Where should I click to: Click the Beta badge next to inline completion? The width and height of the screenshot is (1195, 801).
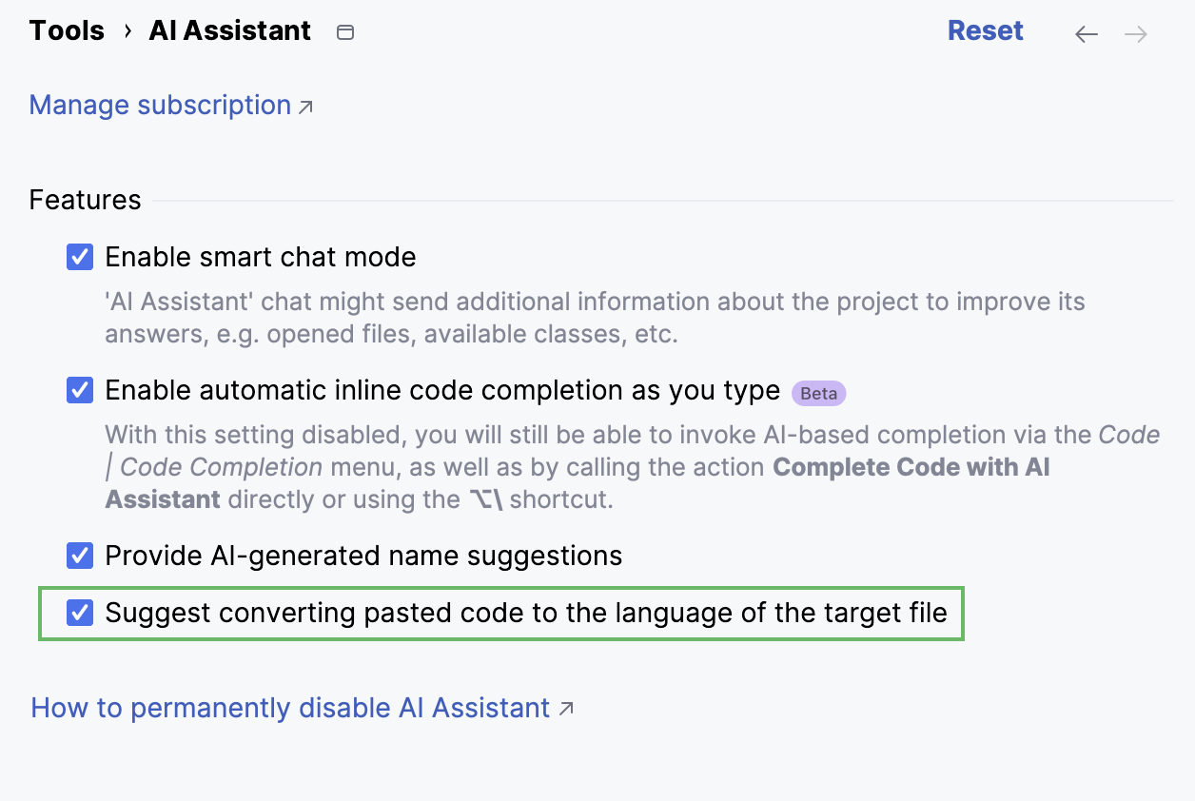817,392
